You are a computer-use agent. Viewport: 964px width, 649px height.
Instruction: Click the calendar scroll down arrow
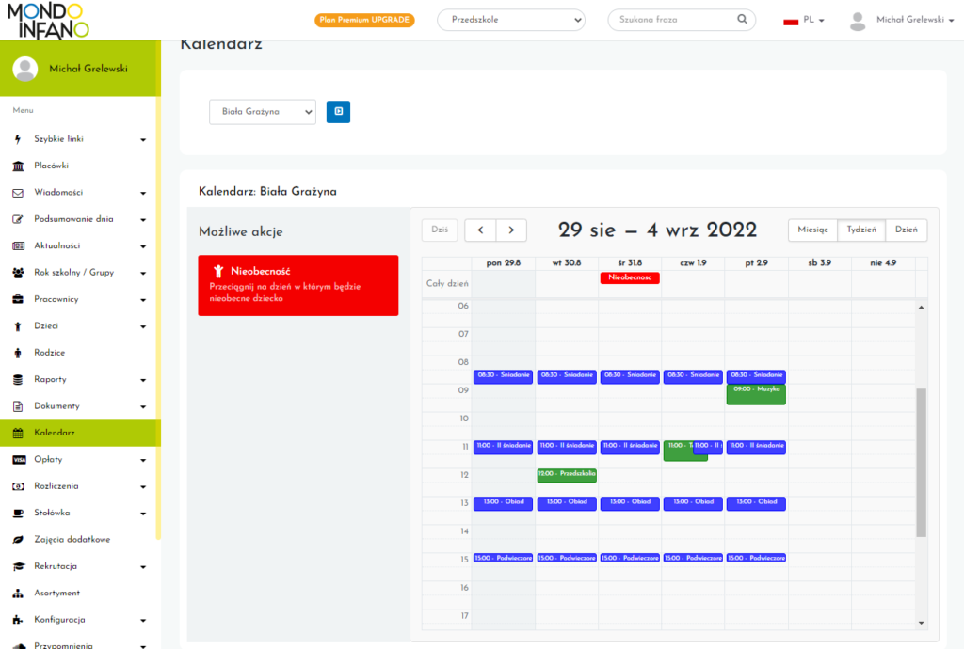(921, 623)
